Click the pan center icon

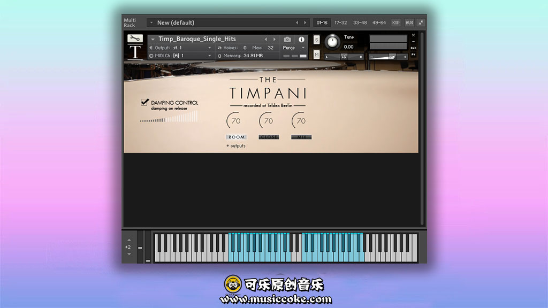pyautogui.click(x=344, y=57)
